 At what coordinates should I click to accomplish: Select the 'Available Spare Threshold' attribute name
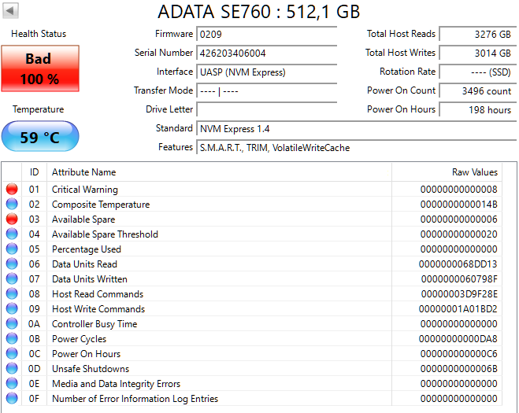[x=105, y=234]
